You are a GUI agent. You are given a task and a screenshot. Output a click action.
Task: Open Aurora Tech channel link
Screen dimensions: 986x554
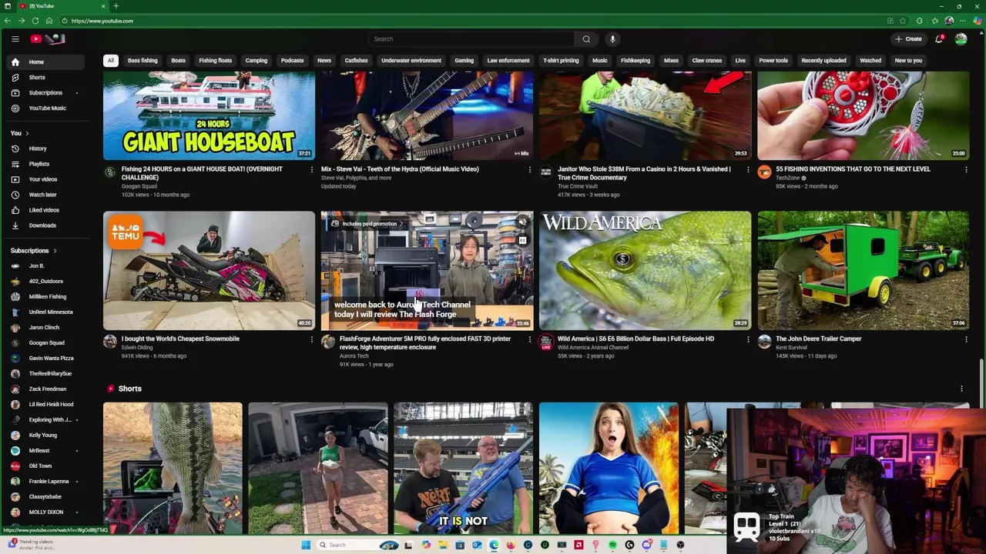point(354,356)
